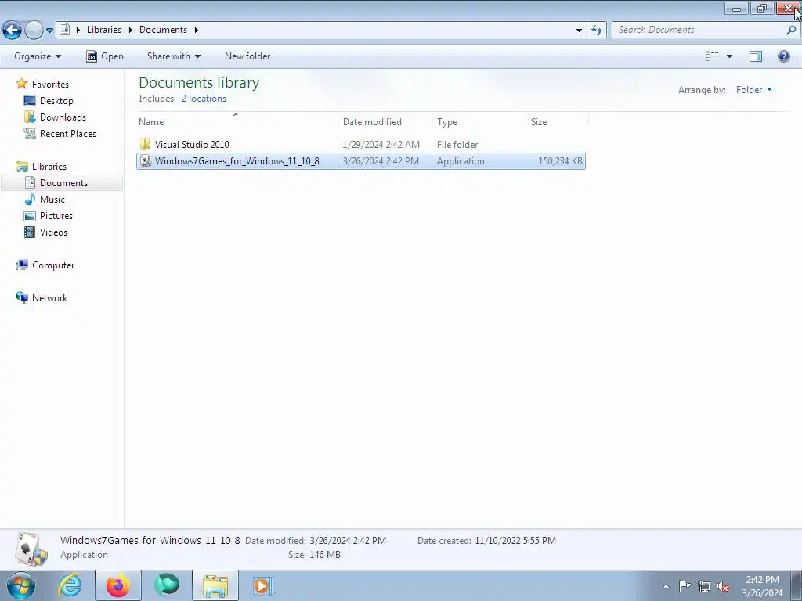Sort by the Size column header
Viewport: 802px width, 601px height.
(x=557, y=121)
